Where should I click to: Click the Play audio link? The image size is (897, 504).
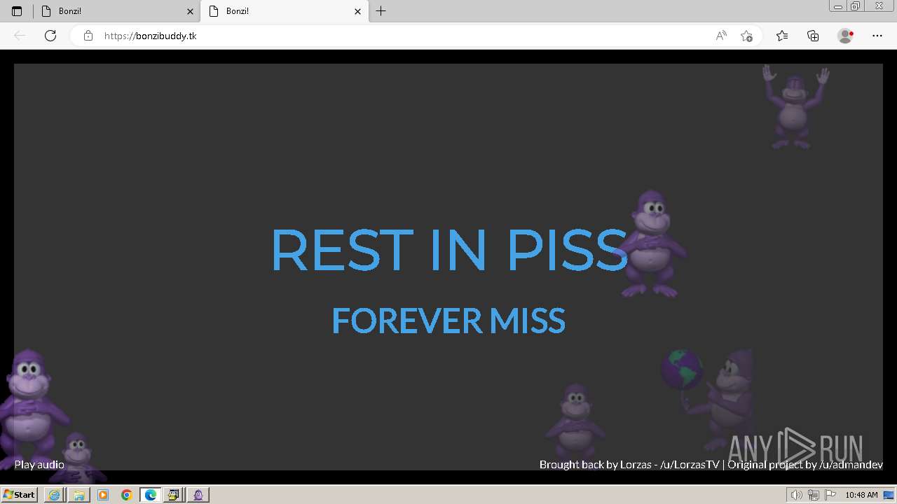[x=39, y=465]
